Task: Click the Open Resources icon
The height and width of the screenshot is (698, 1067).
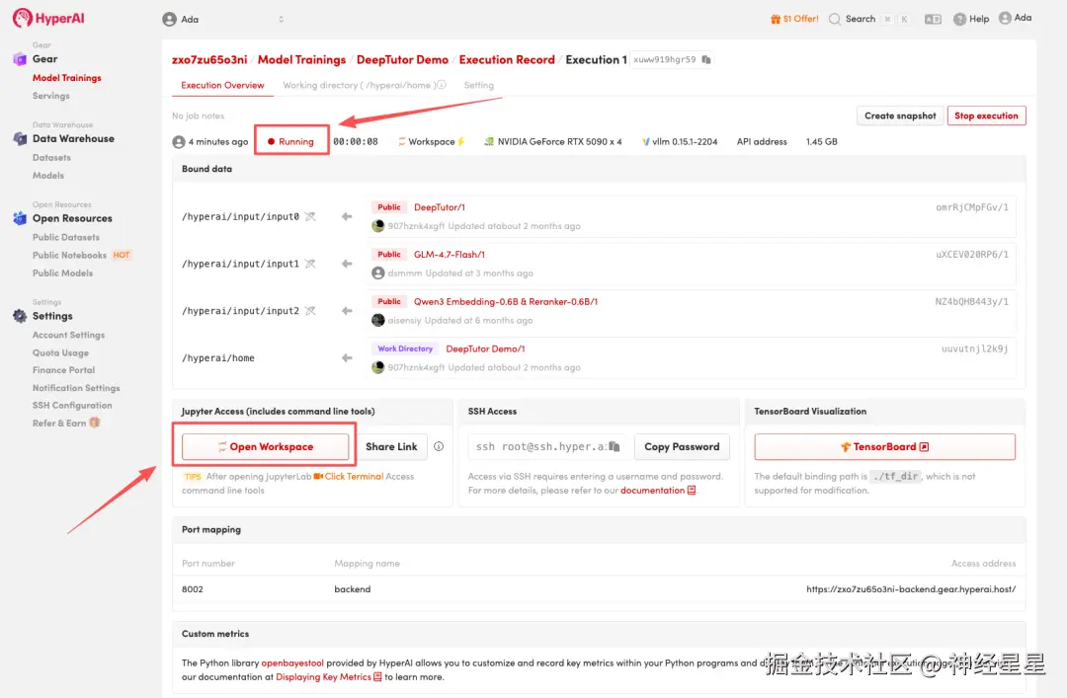Action: point(20,218)
